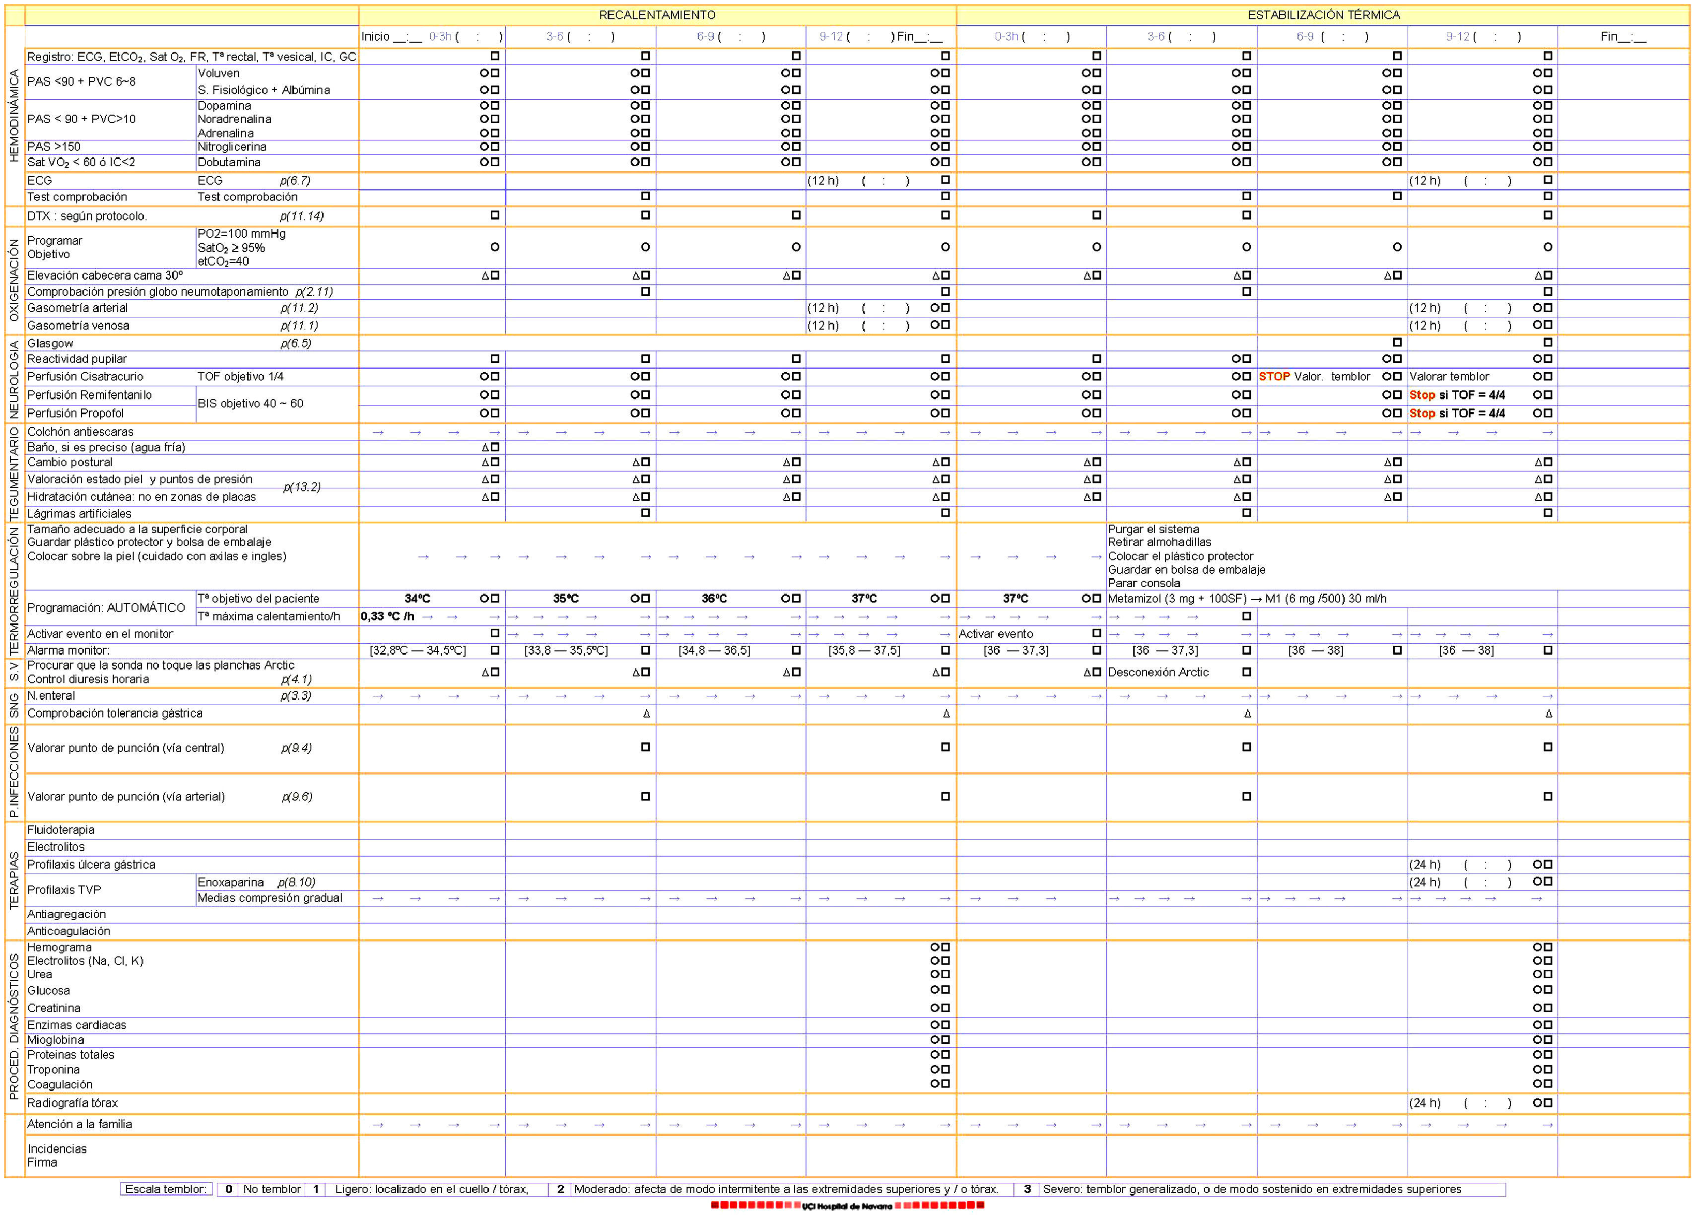
Task: Select the ESTABILIZACIÓN TÉRMICA header section
Action: [1324, 15]
